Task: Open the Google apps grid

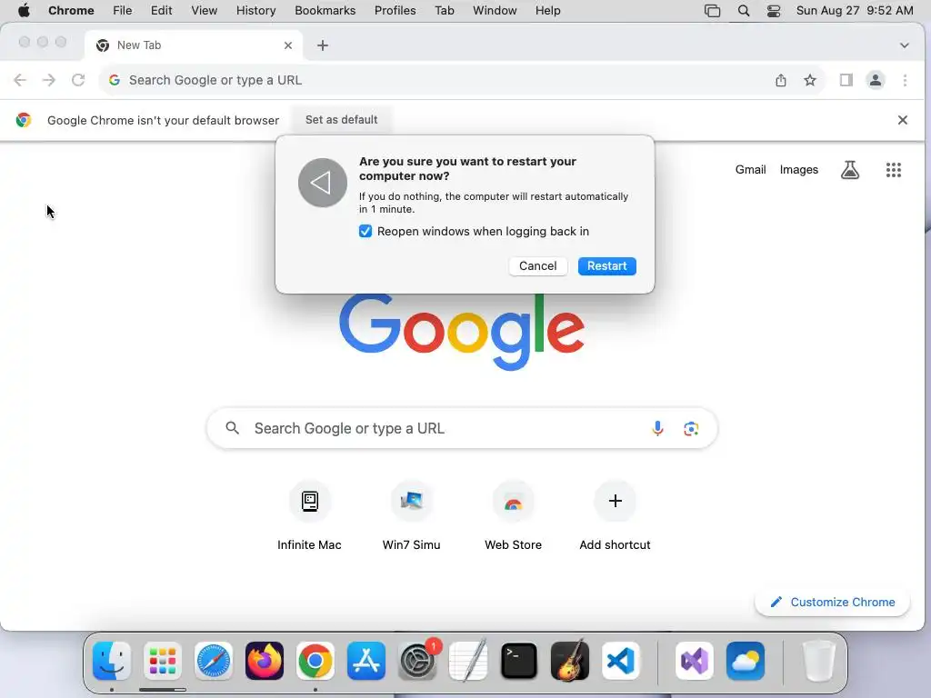Action: pos(894,170)
